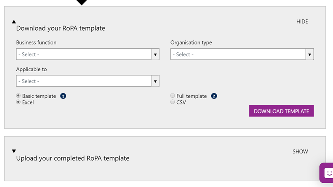Expand the Upload your completed RoPA template triangle
This screenshot has width=333, height=187.
pyautogui.click(x=14, y=151)
